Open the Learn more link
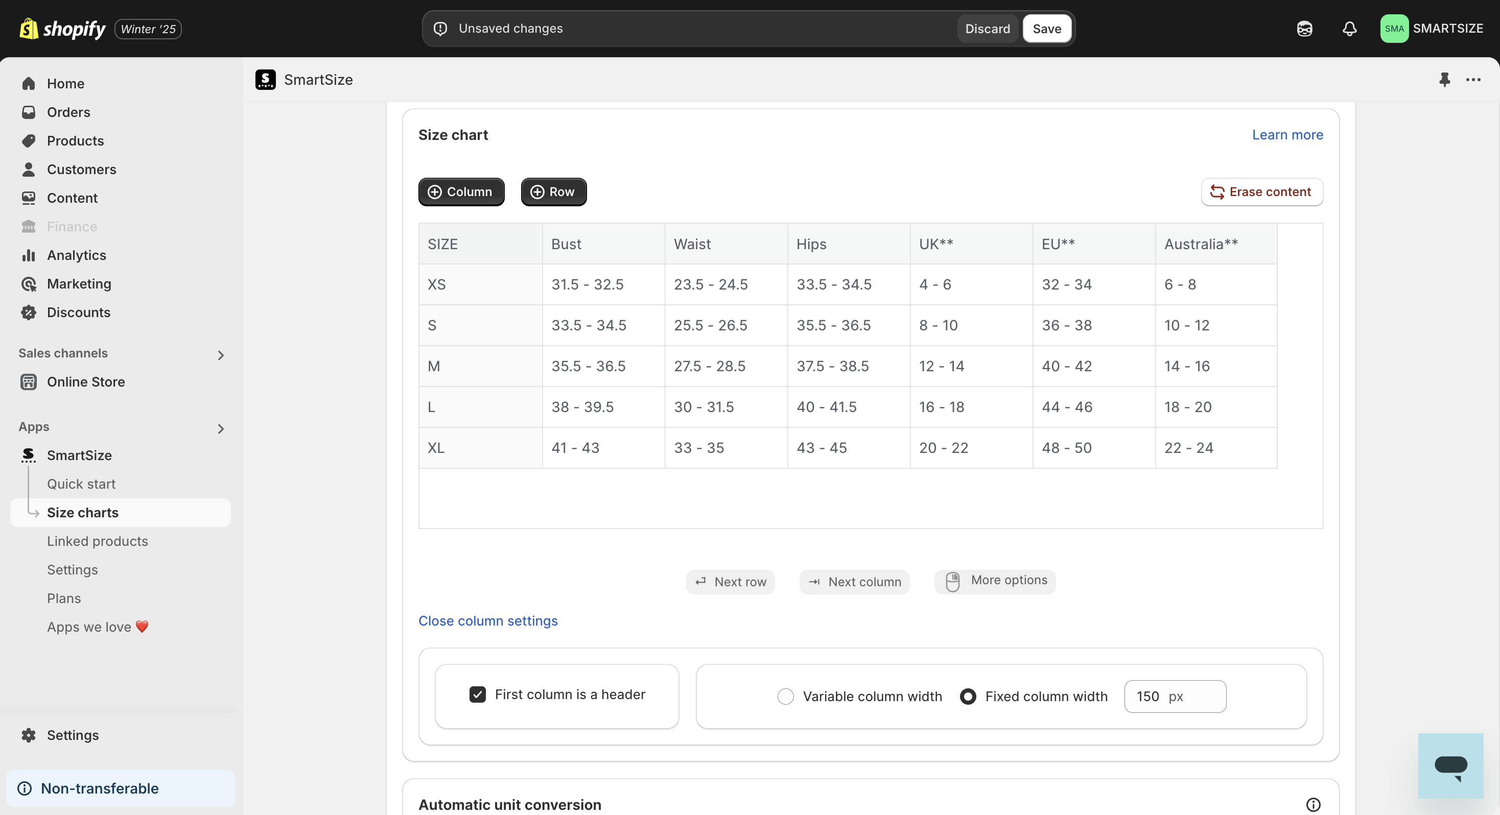 point(1287,135)
